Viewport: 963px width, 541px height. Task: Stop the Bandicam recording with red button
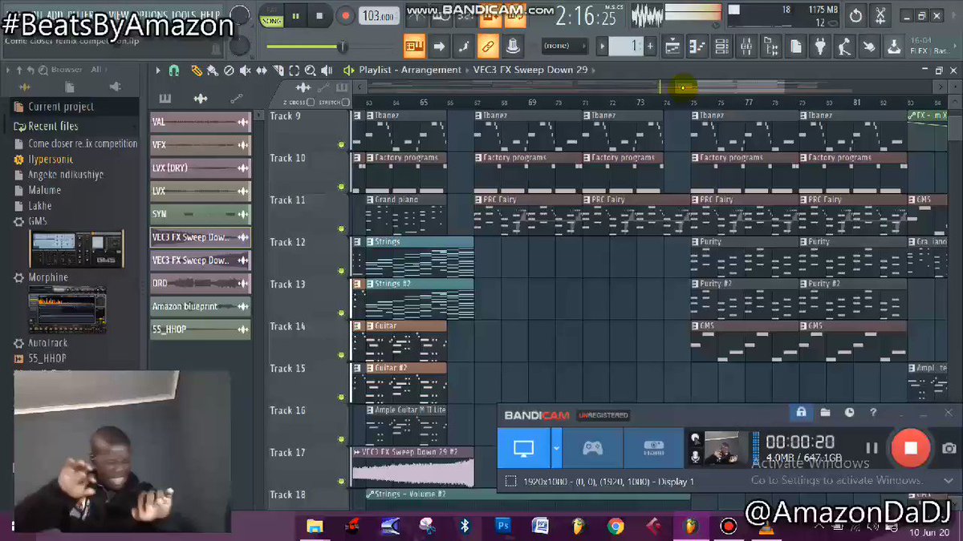click(x=910, y=448)
